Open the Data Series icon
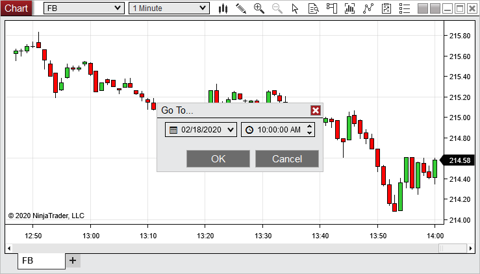Image resolution: width=480 pixels, height=274 pixels. click(350, 8)
